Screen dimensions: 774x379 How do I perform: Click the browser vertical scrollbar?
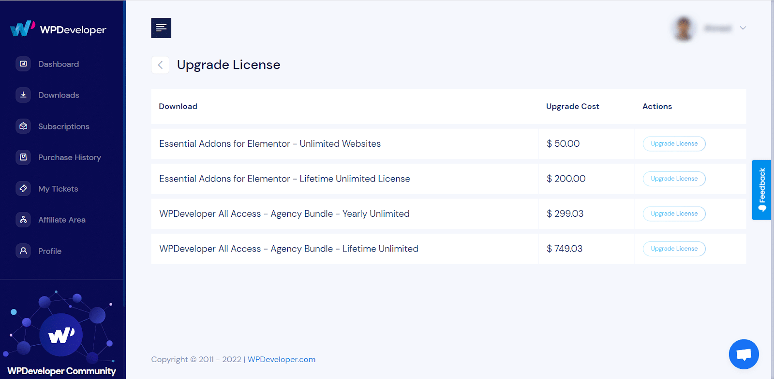(x=772, y=189)
